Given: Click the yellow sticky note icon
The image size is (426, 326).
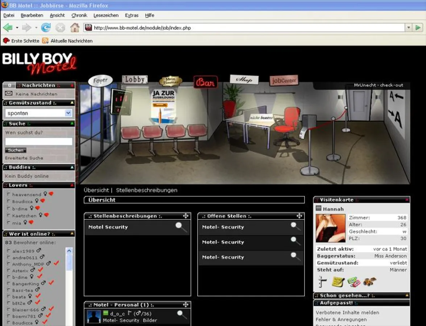Looking at the screenshot, I should 338,282.
